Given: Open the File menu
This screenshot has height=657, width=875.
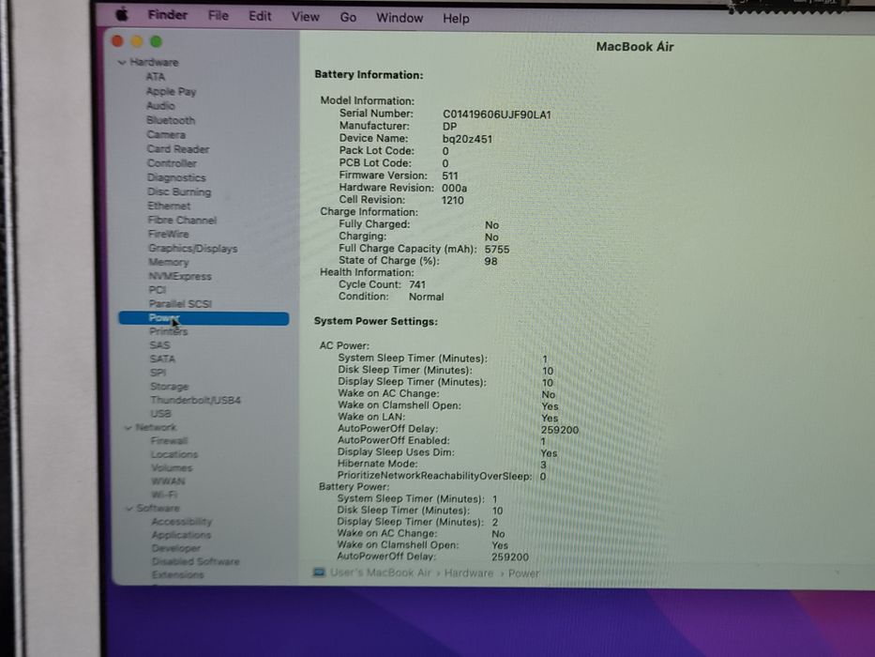Looking at the screenshot, I should click(219, 16).
